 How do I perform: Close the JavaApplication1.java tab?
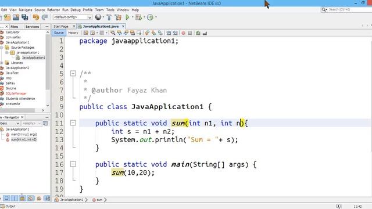123,26
